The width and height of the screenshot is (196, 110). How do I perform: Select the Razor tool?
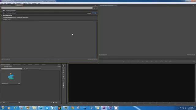63,77
